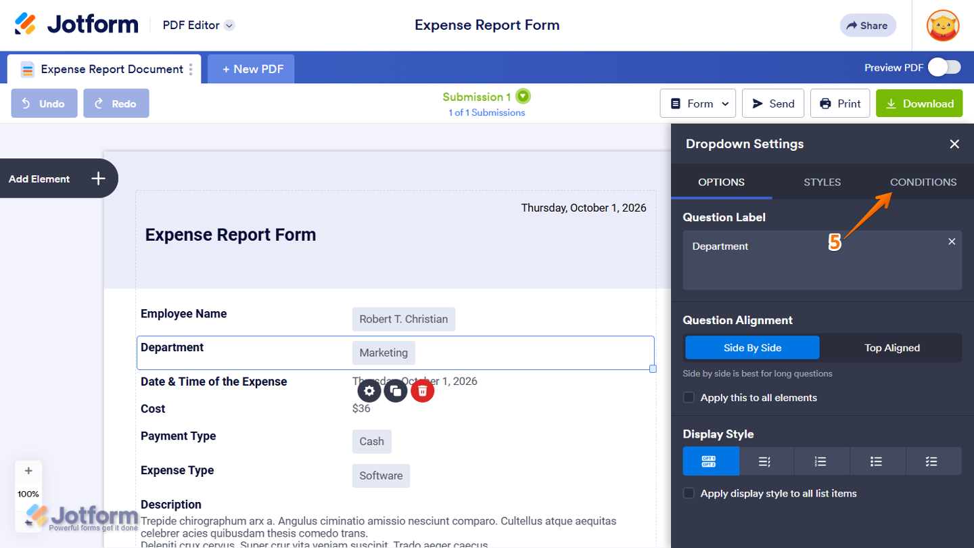Click the Send button

point(773,104)
